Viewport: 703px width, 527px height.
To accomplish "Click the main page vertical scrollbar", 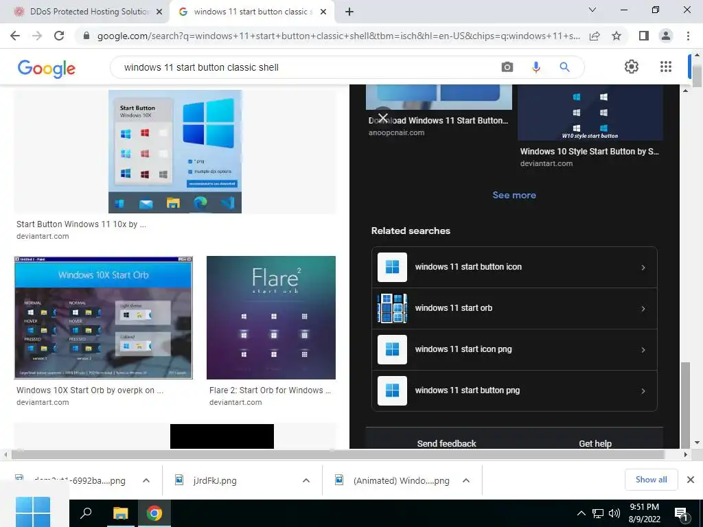I will (x=697, y=77).
